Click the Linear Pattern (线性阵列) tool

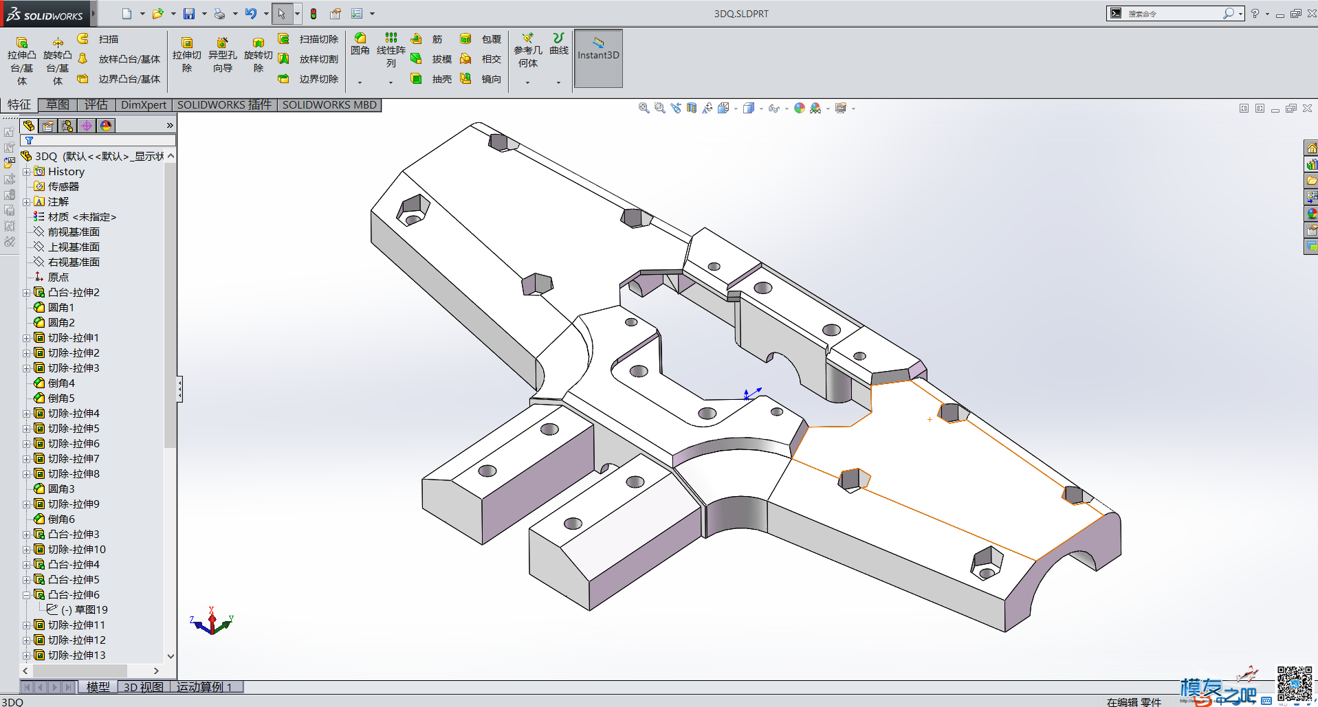coord(391,50)
